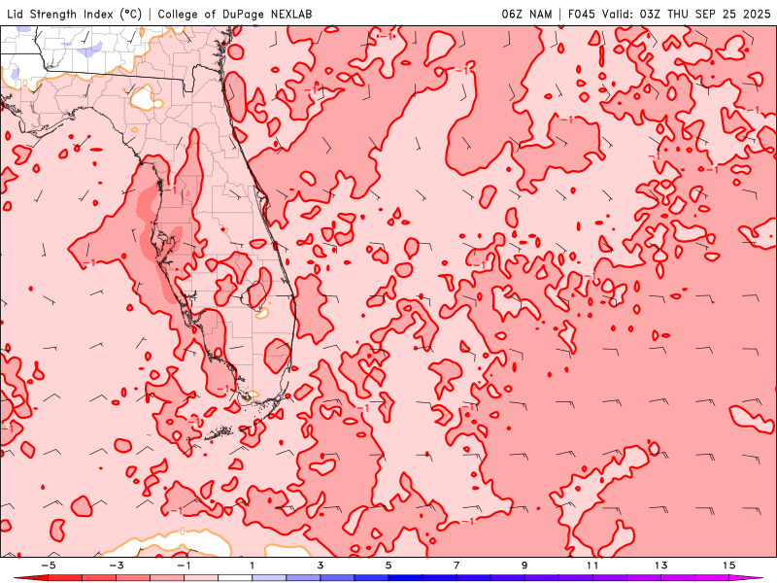The height and width of the screenshot is (583, 777).
Task: Click the "College of DuPage NEXLAB" label
Action: (235, 15)
